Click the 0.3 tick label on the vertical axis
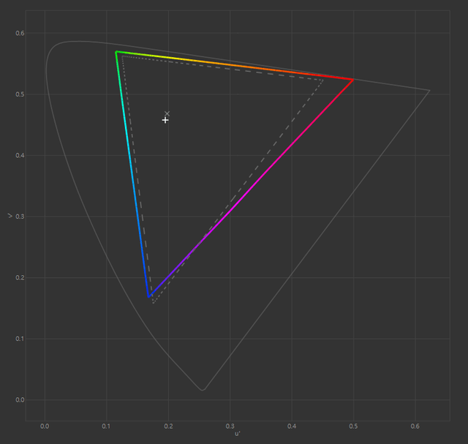 pos(20,217)
